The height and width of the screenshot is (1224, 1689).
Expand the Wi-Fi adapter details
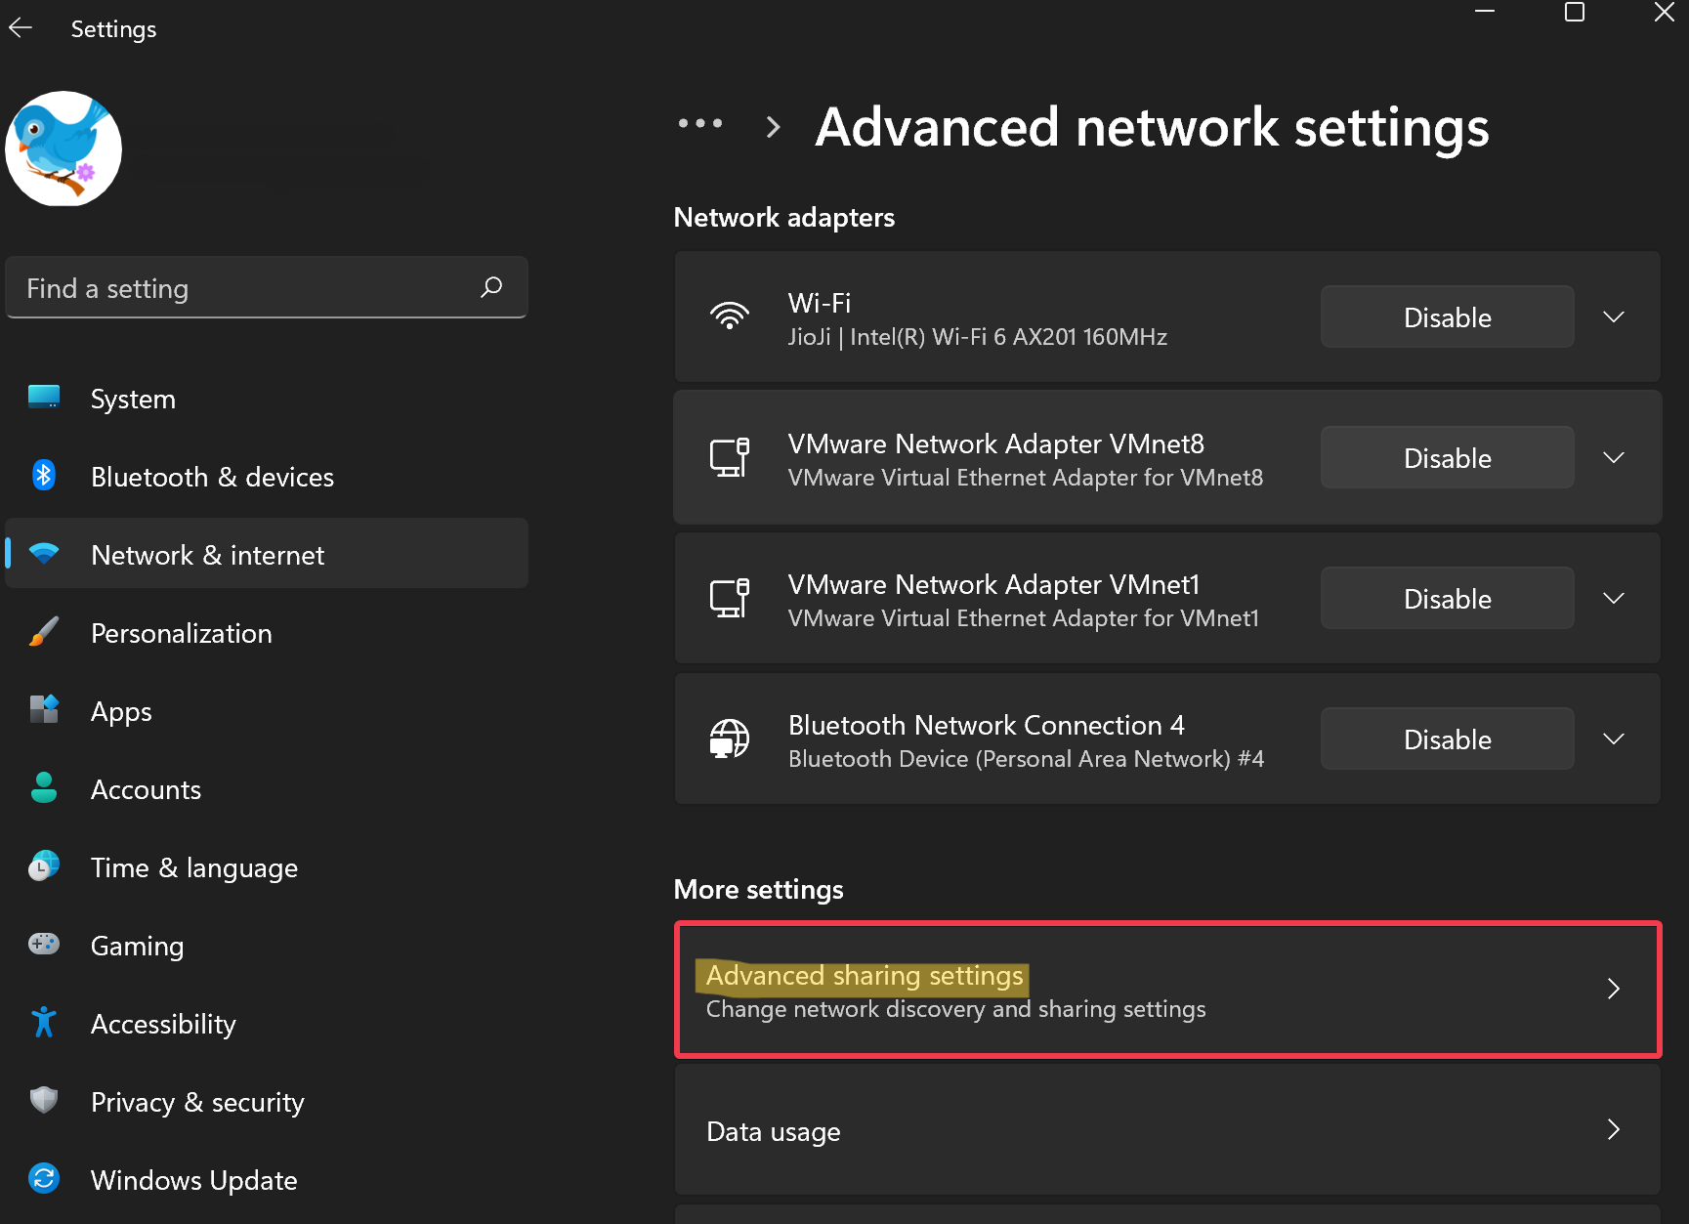click(x=1614, y=317)
